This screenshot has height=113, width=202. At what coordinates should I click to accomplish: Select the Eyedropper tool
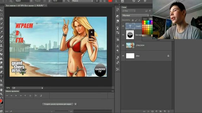[x=1, y=32]
